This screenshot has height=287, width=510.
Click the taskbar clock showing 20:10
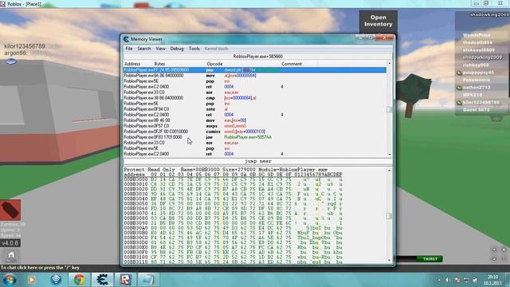[492, 280]
